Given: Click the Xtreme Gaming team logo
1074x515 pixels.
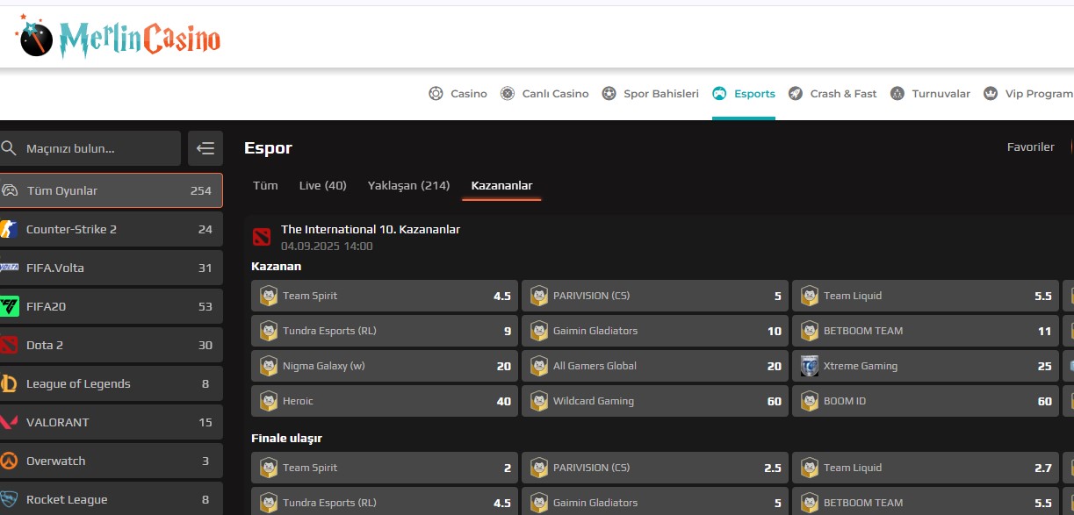Looking at the screenshot, I should point(810,366).
